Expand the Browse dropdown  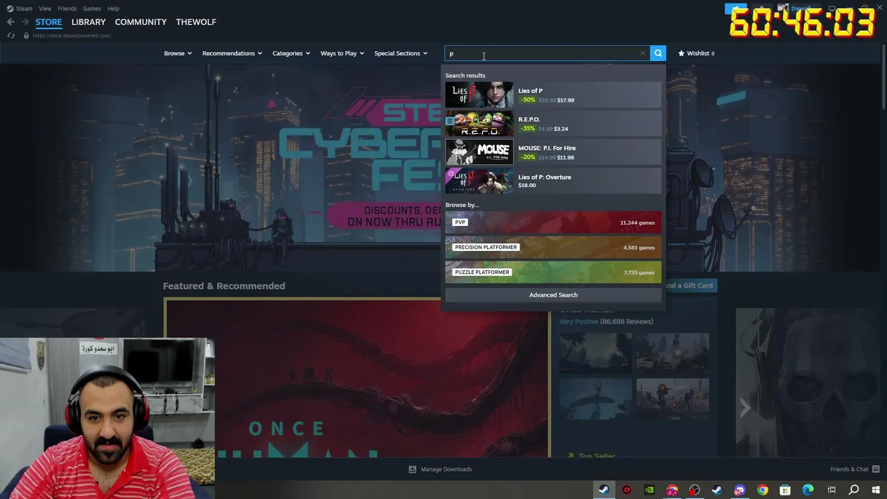pos(177,53)
